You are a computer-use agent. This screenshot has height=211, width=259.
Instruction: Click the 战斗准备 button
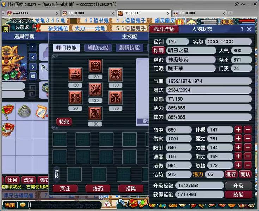pos(164,29)
